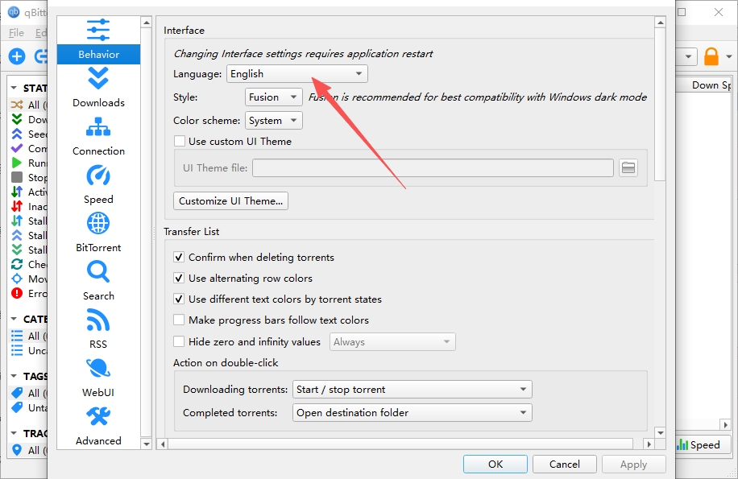
Task: Click the settings panel vertical scroll up arrow
Action: 661,22
